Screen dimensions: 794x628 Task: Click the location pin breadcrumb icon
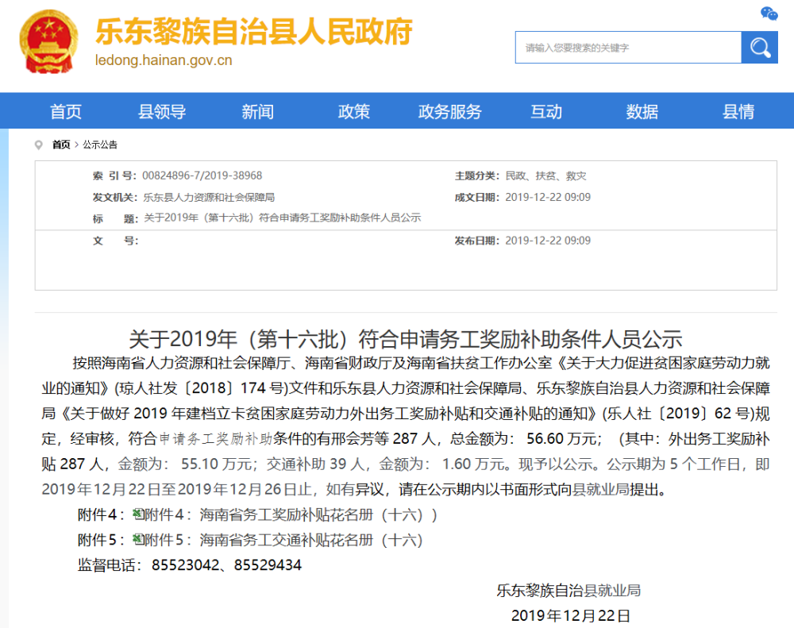[x=38, y=145]
